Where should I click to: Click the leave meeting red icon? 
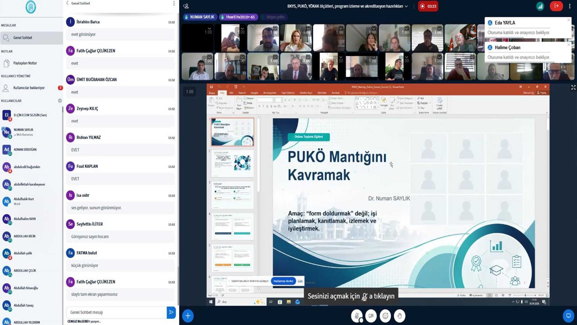556,6
